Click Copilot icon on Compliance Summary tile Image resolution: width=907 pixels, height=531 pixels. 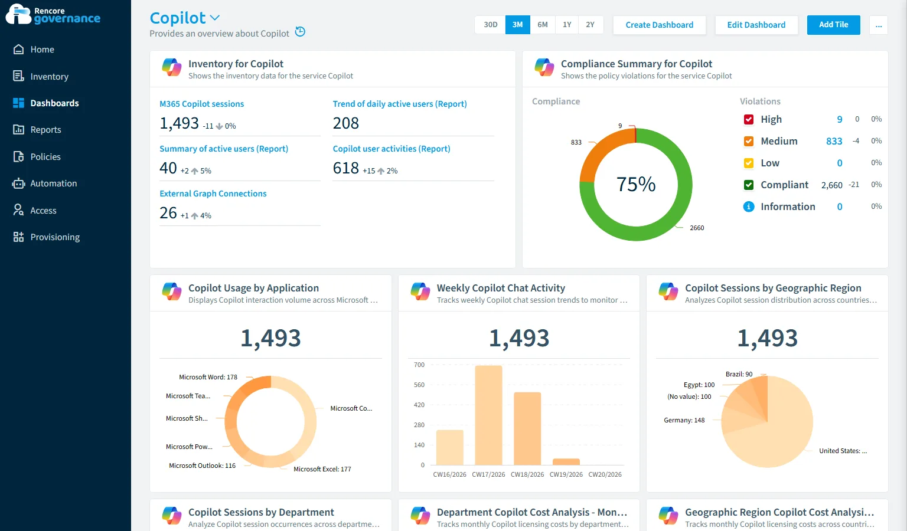point(544,67)
